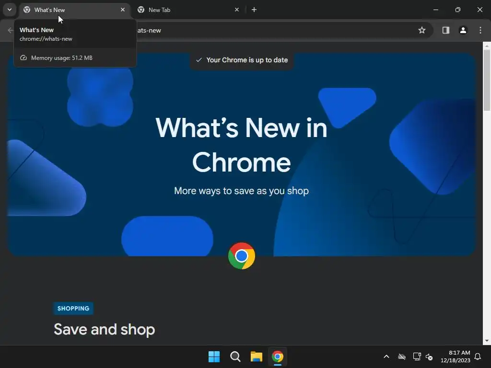Click the 'Your Chrome is up to date' badge

242,60
